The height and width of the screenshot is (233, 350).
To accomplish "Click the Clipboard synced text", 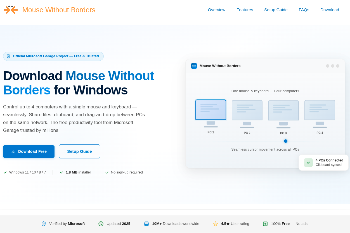I will 329,165.
